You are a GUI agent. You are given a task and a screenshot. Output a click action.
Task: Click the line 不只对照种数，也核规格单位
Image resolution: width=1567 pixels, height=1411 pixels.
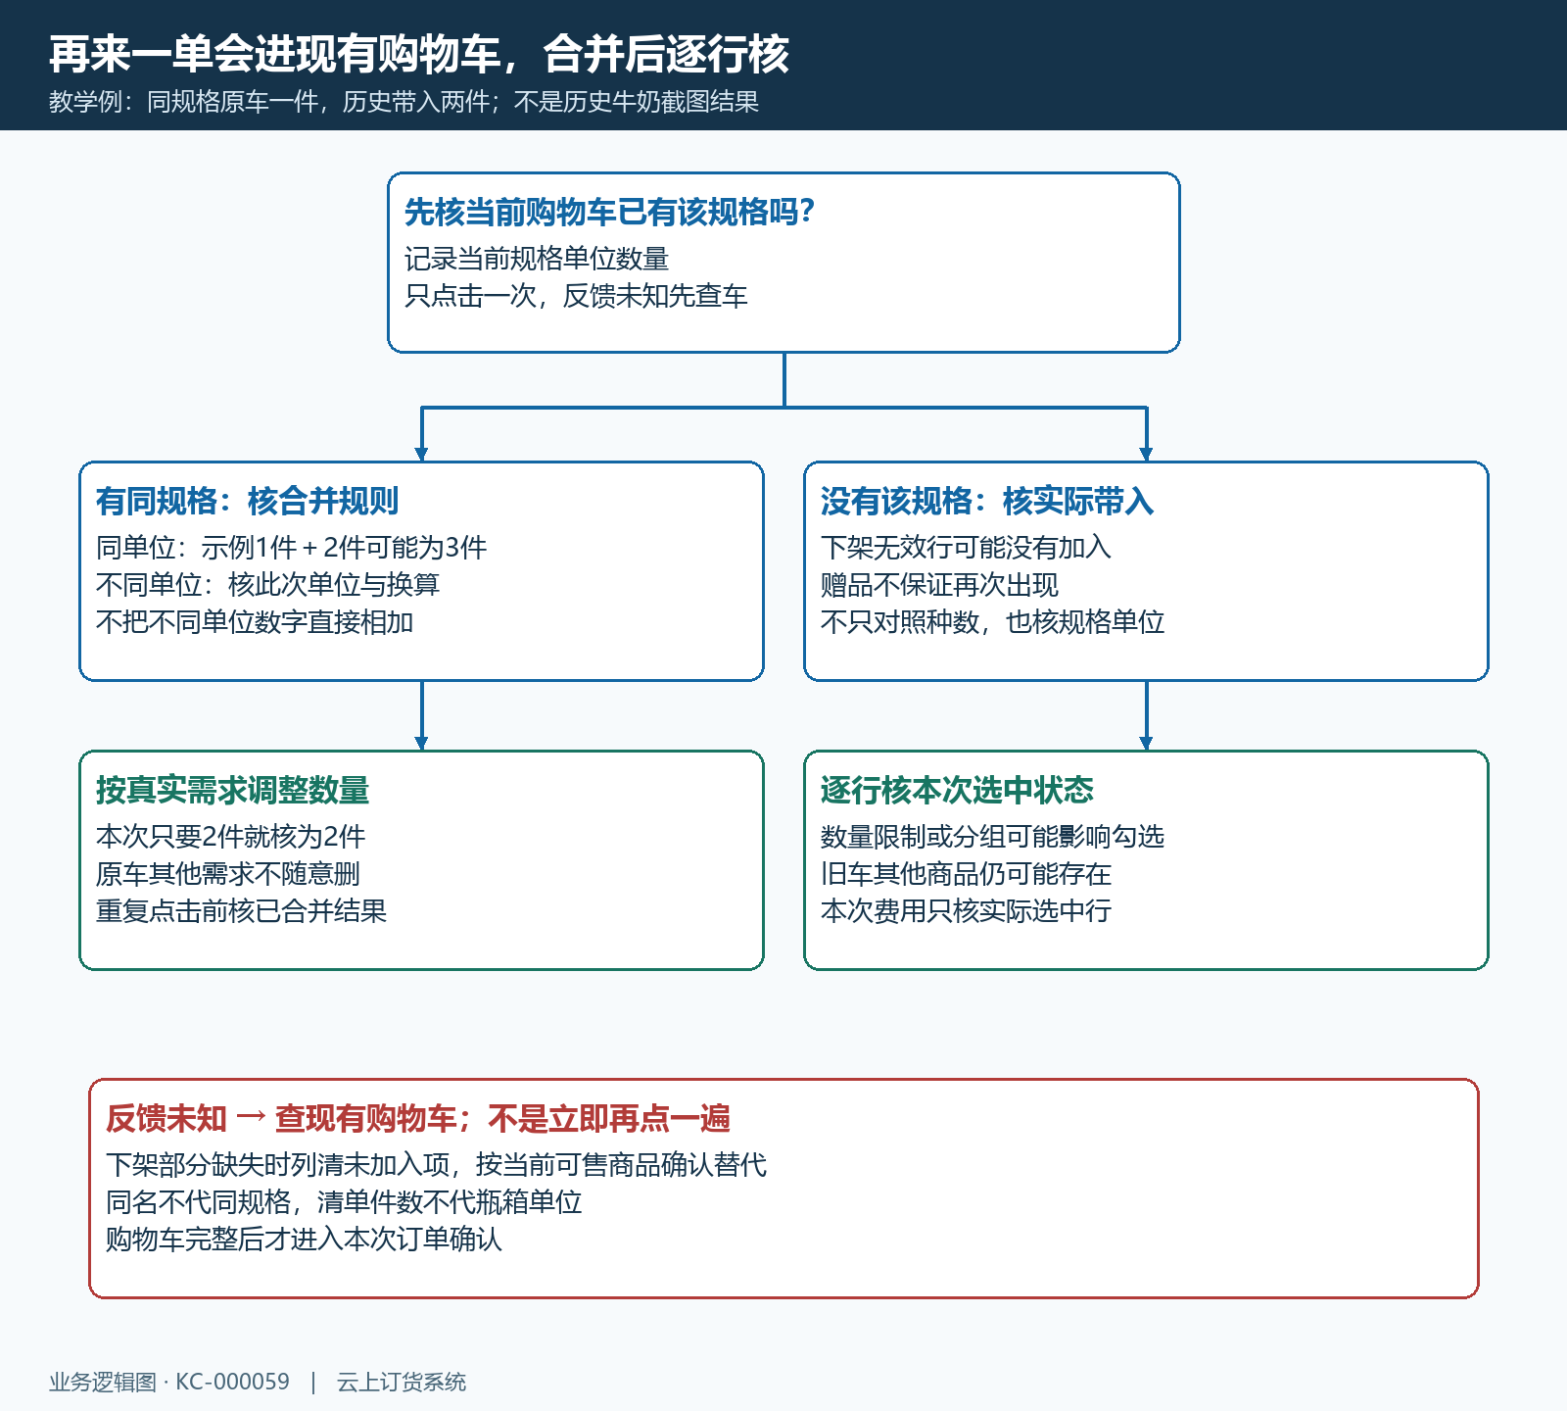[992, 622]
